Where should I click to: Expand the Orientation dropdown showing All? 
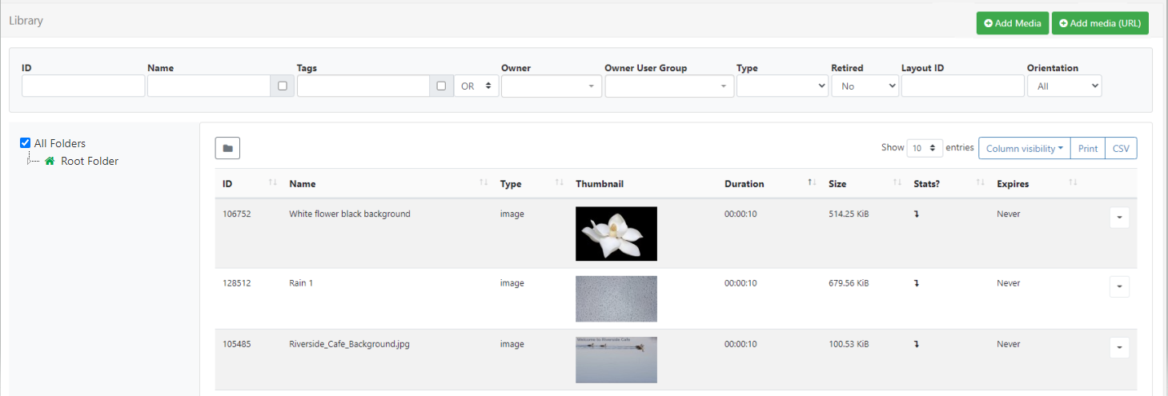point(1064,86)
